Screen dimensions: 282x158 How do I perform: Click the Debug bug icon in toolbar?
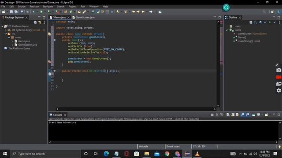tap(33, 12)
